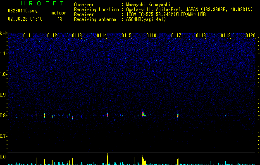Click the strong meteor echo near 0116
The image size is (260, 165).
[x=143, y=114]
